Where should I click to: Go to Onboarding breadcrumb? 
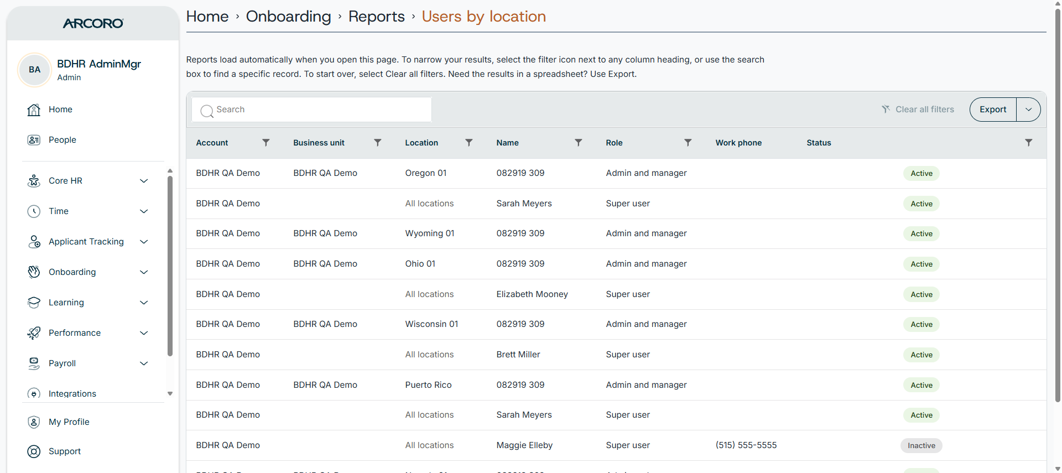pos(288,17)
